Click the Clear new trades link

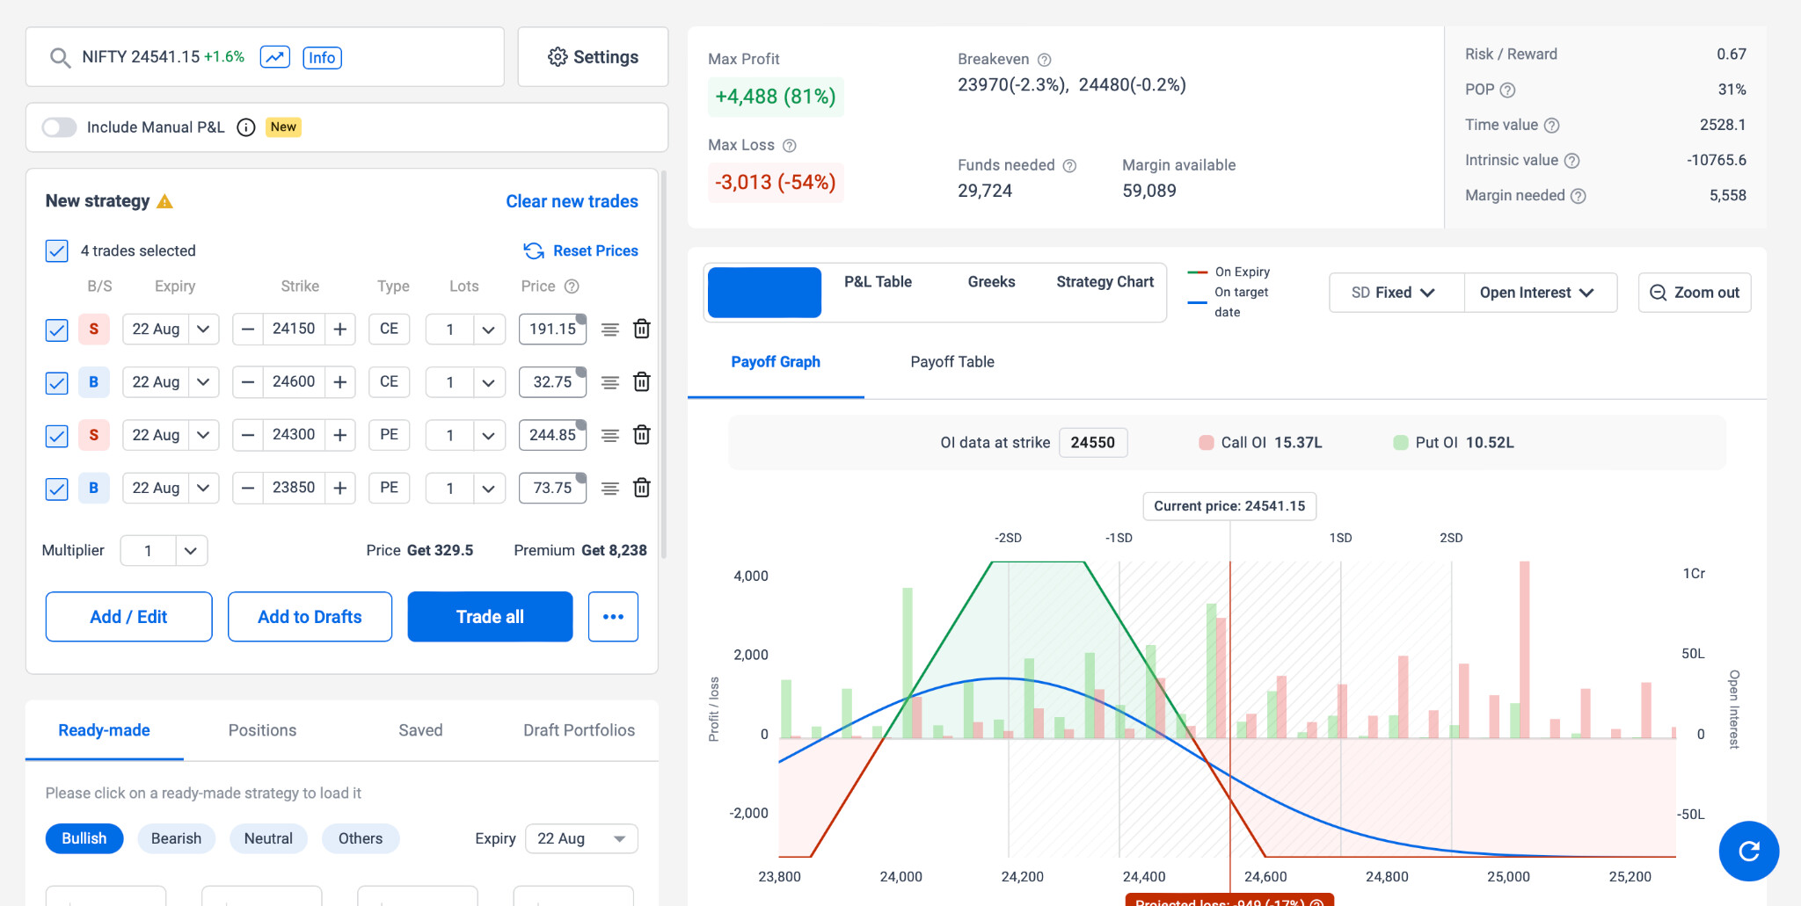(x=572, y=201)
